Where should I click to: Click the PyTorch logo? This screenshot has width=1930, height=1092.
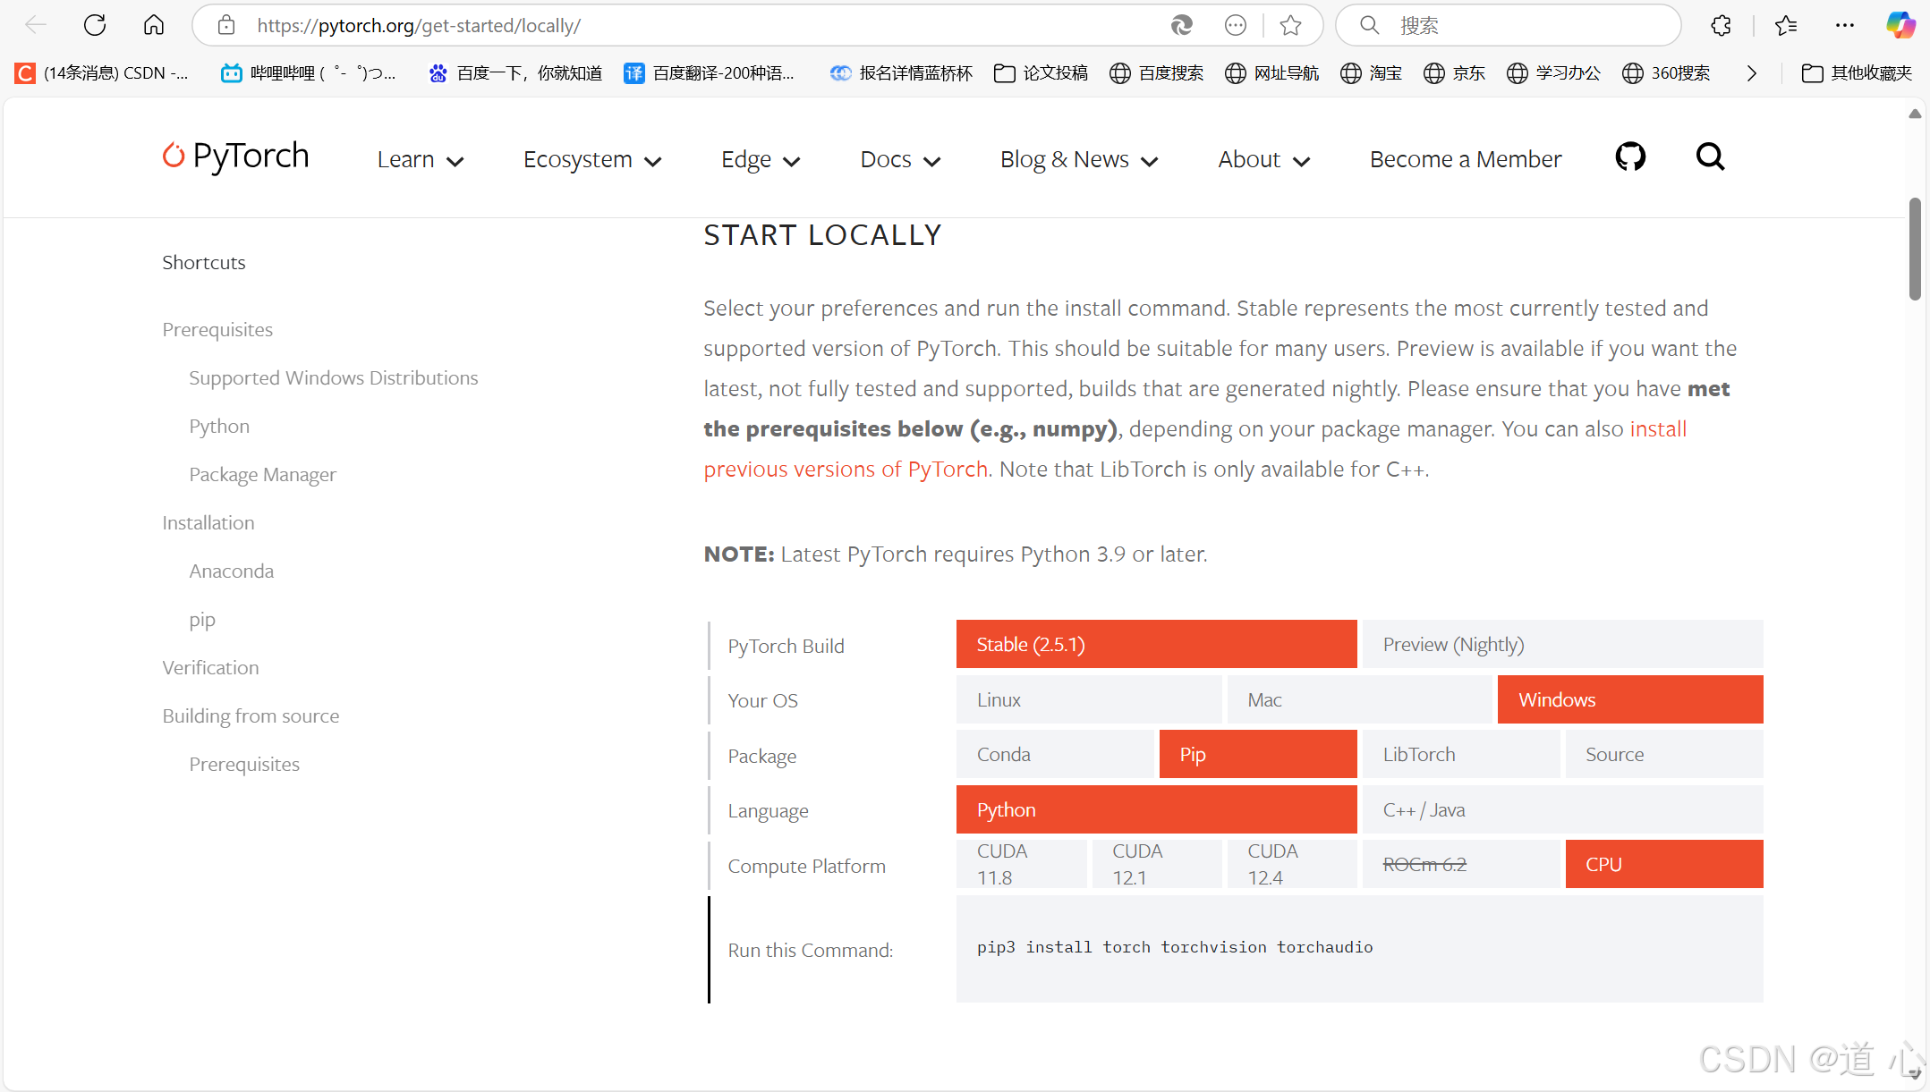pyautogui.click(x=236, y=157)
